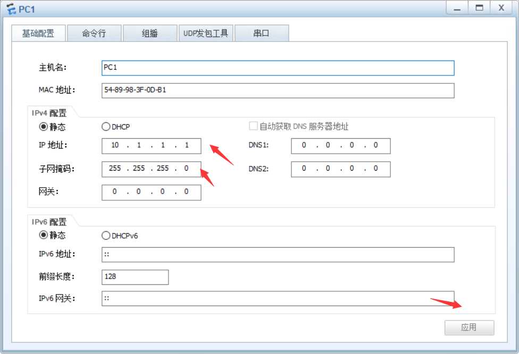
Task: Click the DNS1 address field
Action: pyautogui.click(x=341, y=146)
